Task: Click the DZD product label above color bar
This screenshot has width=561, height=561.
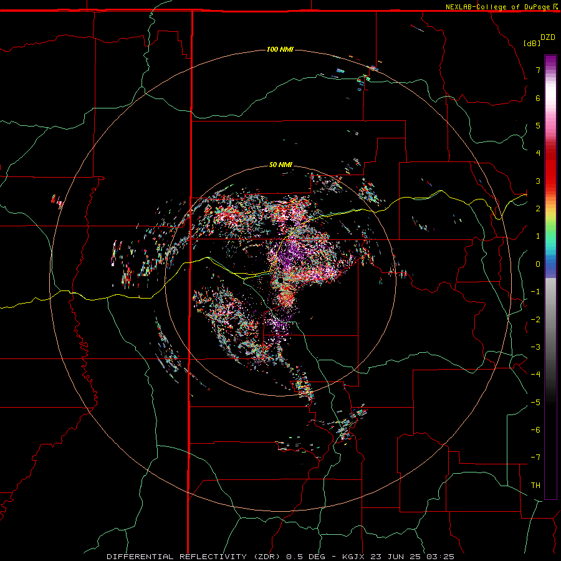Action: (548, 37)
